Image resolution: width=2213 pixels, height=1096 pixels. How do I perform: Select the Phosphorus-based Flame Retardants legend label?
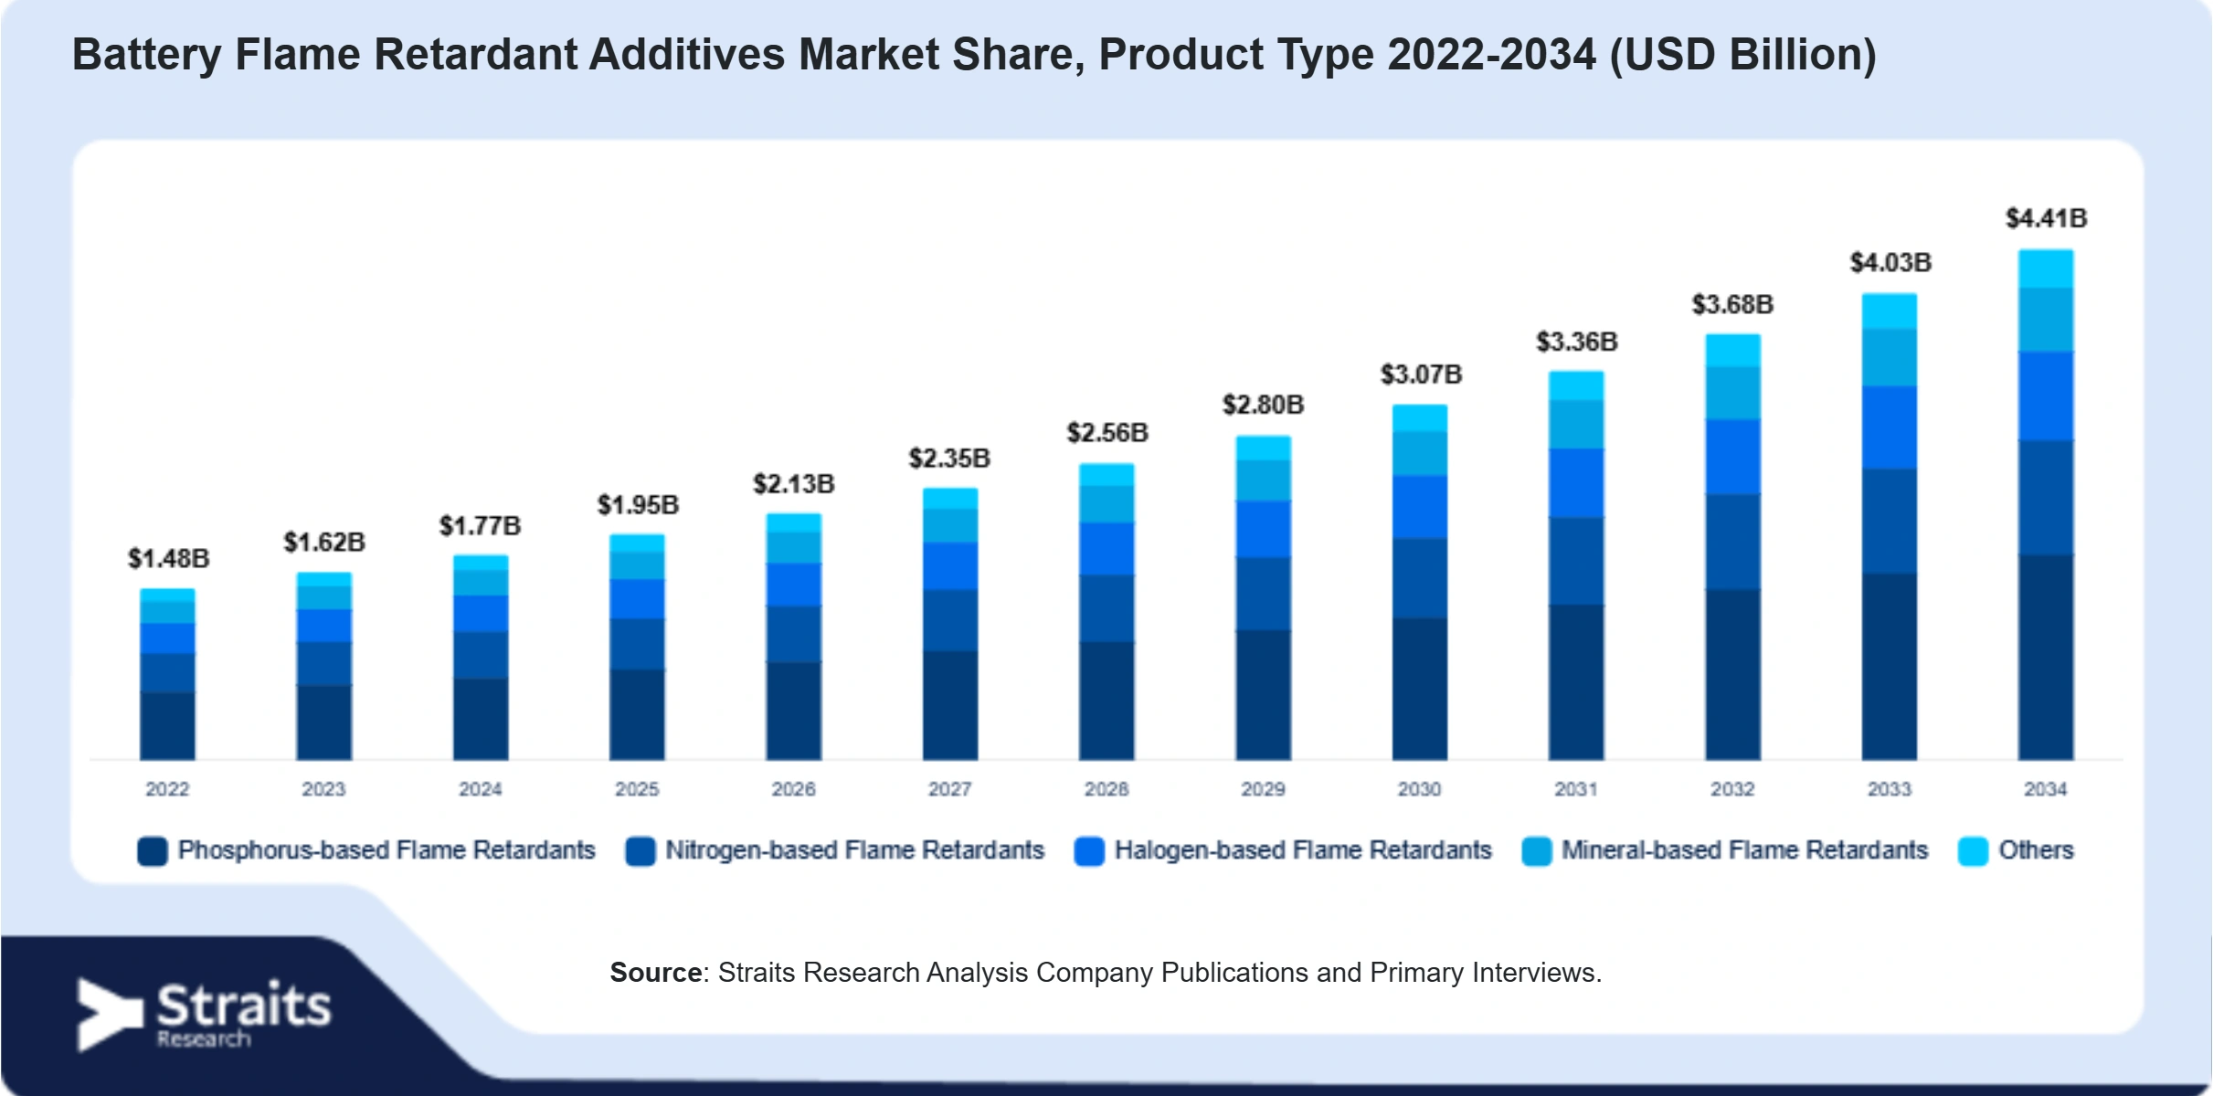[x=386, y=850]
